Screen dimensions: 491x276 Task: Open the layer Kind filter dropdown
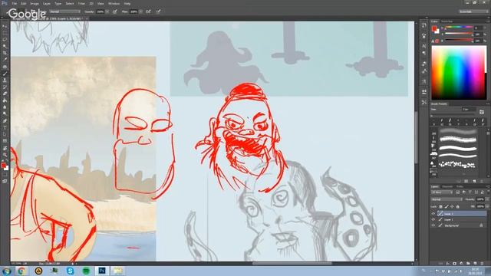click(x=442, y=192)
